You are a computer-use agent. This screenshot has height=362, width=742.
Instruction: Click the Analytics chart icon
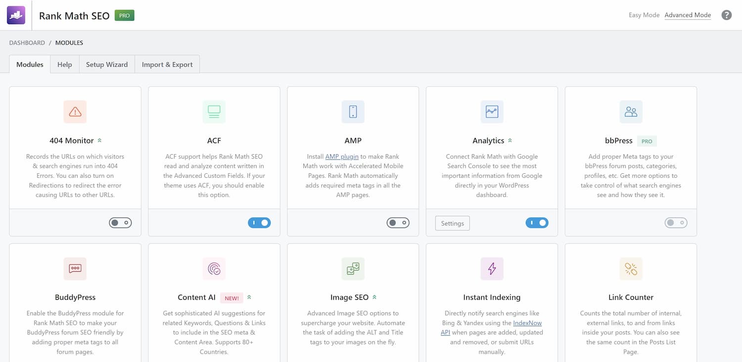coord(492,112)
